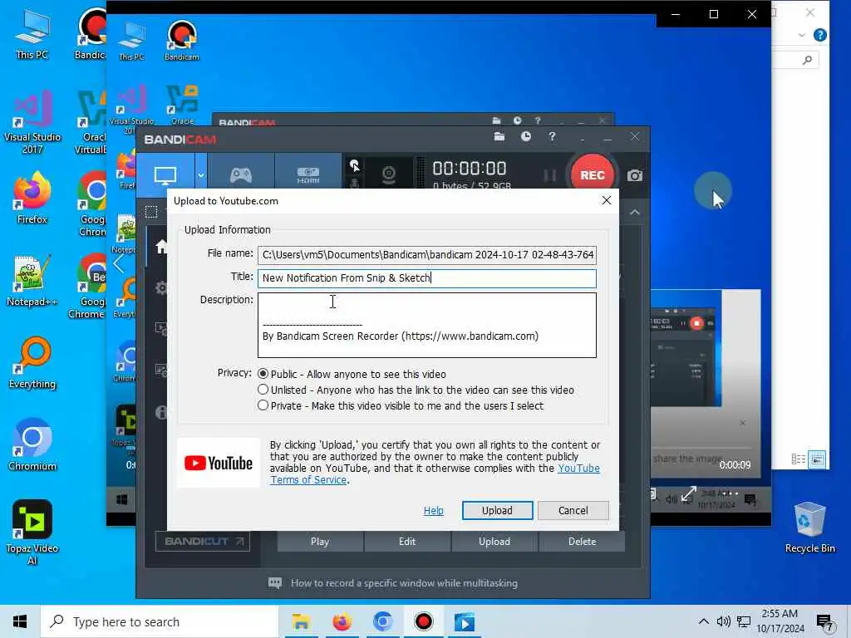Image resolution: width=851 pixels, height=638 pixels.
Task: Open Firefox from the taskbar
Action: tap(342, 621)
